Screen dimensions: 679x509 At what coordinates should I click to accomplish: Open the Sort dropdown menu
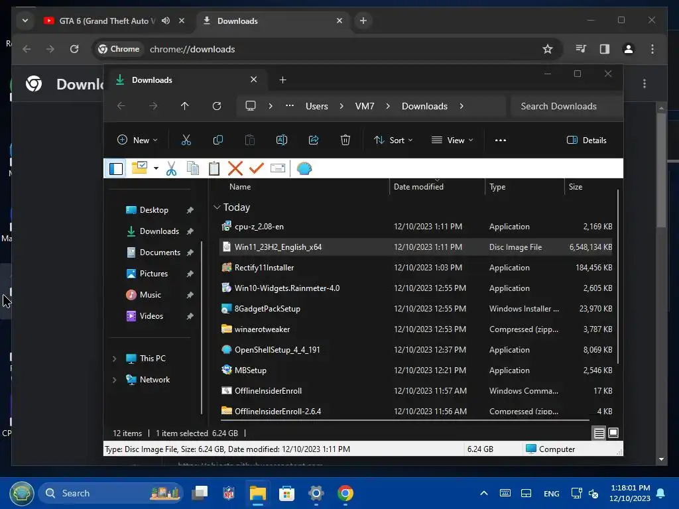(x=393, y=140)
